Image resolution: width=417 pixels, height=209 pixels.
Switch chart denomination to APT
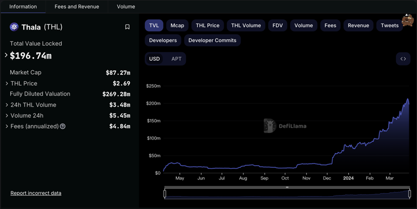point(176,59)
